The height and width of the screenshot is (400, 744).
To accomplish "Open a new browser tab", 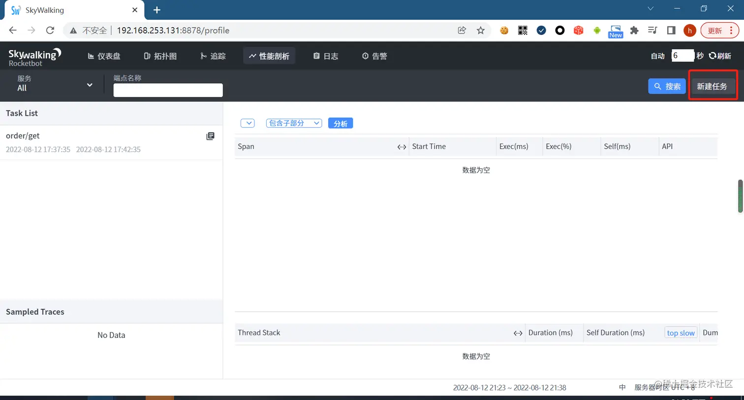I will (x=157, y=10).
